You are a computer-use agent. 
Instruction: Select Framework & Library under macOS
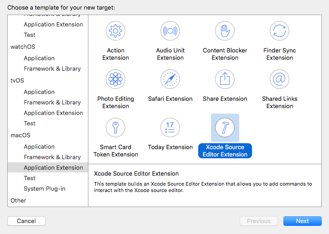click(52, 157)
